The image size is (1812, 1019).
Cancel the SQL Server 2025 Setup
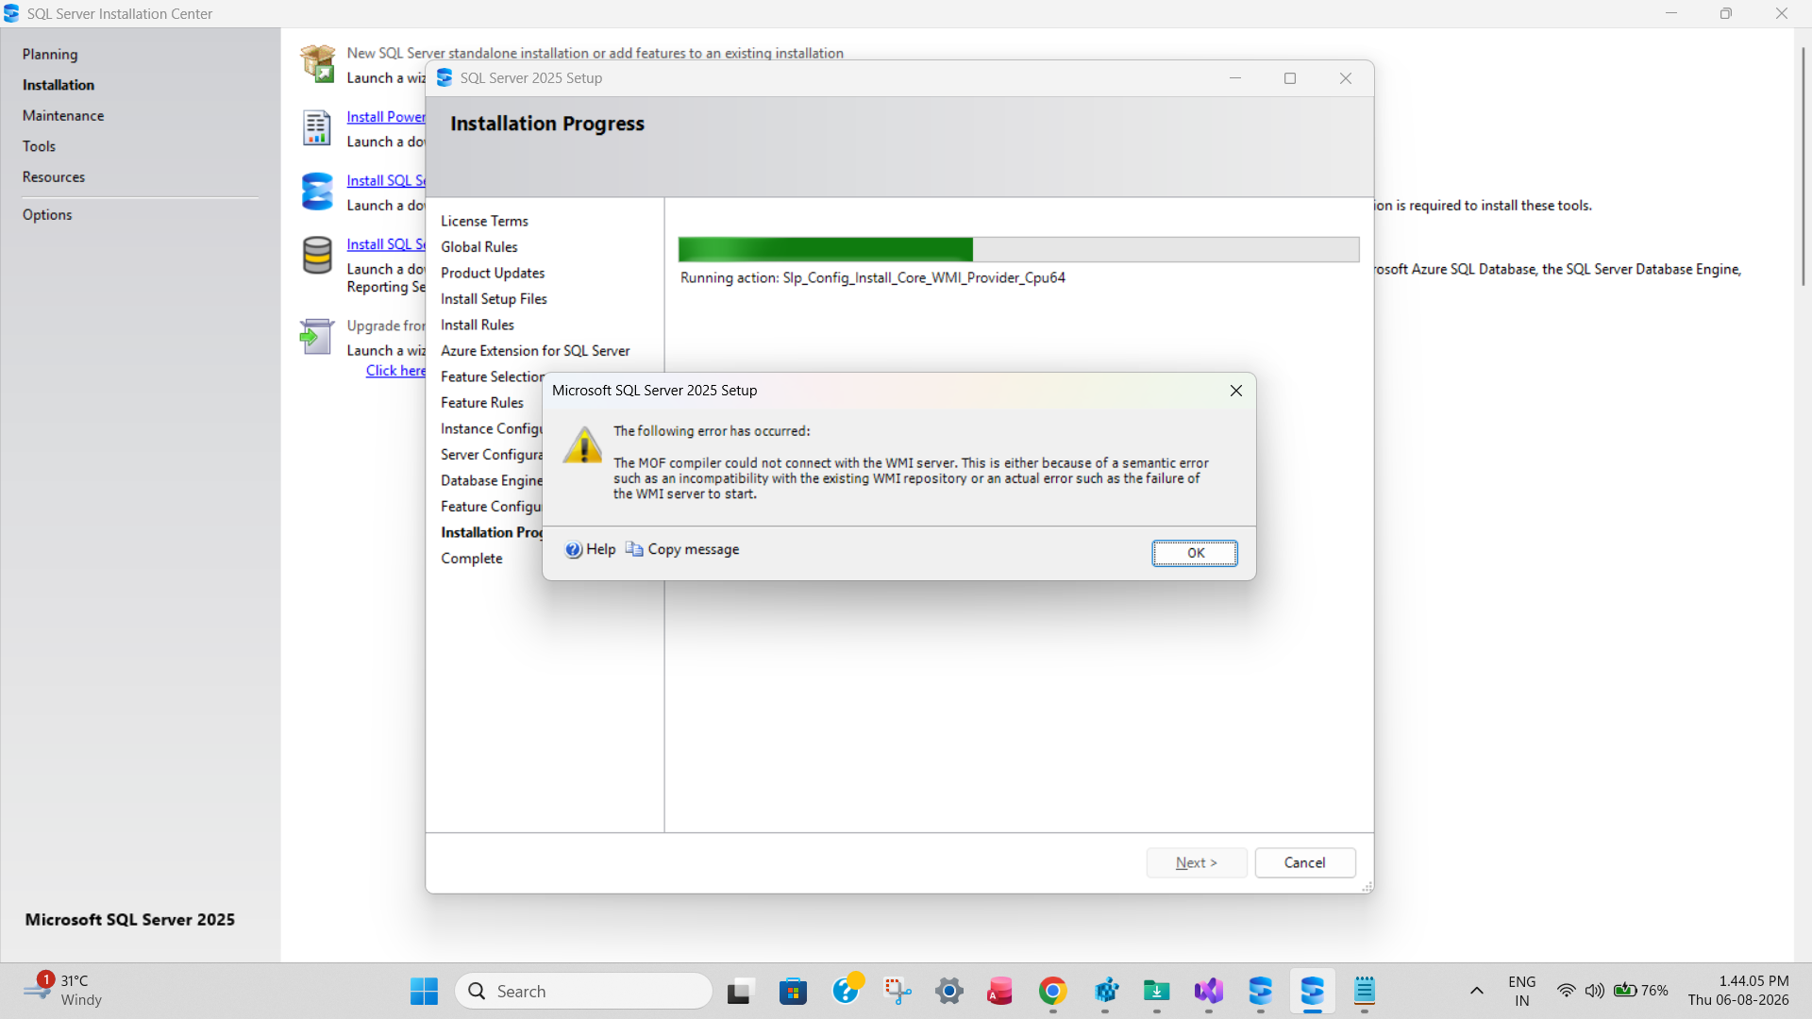[1305, 863]
